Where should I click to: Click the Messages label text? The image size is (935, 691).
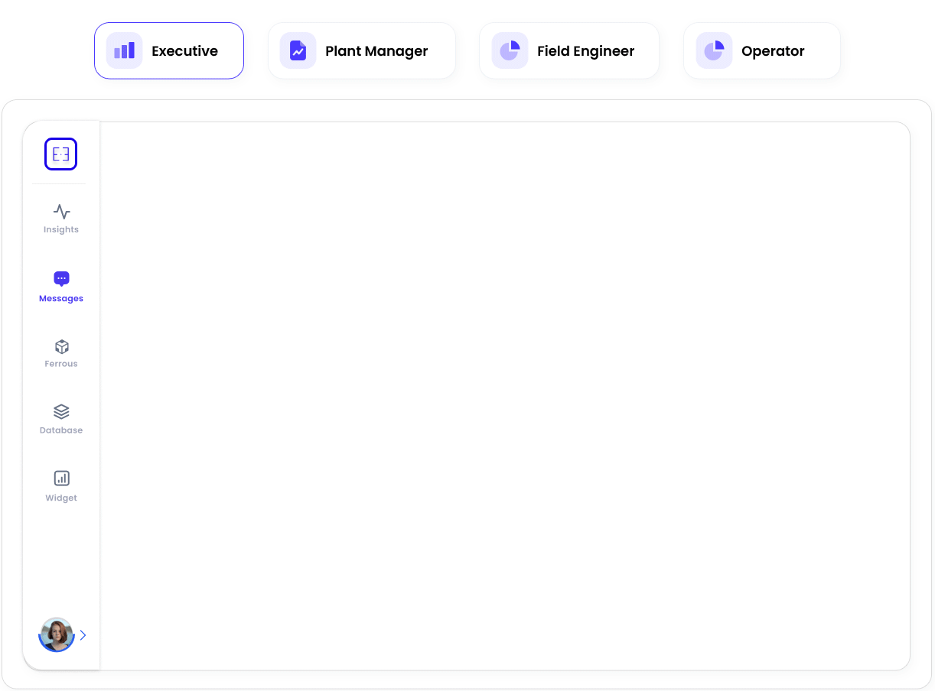[61, 298]
